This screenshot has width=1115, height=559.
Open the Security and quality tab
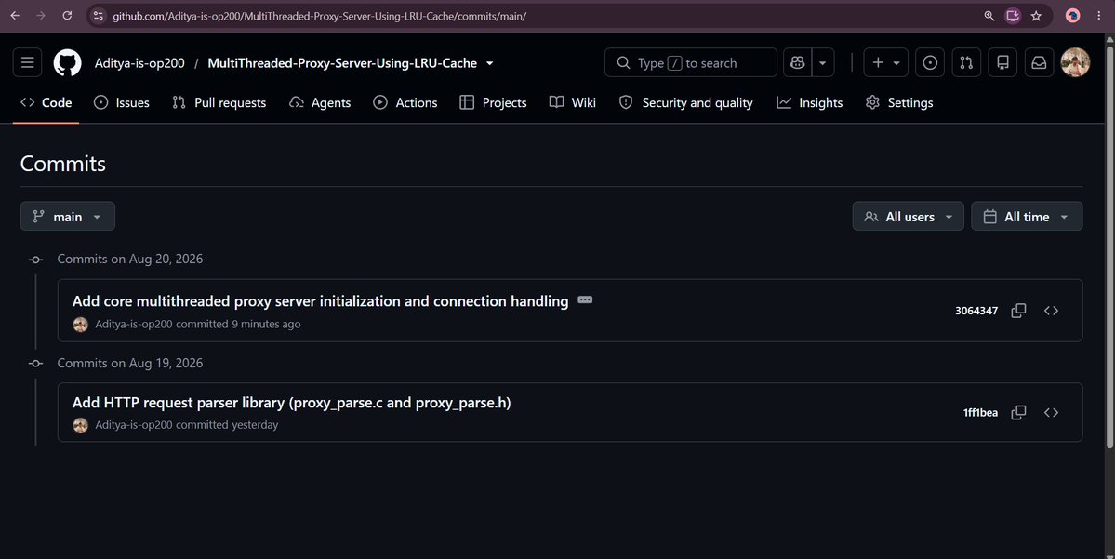coord(686,102)
